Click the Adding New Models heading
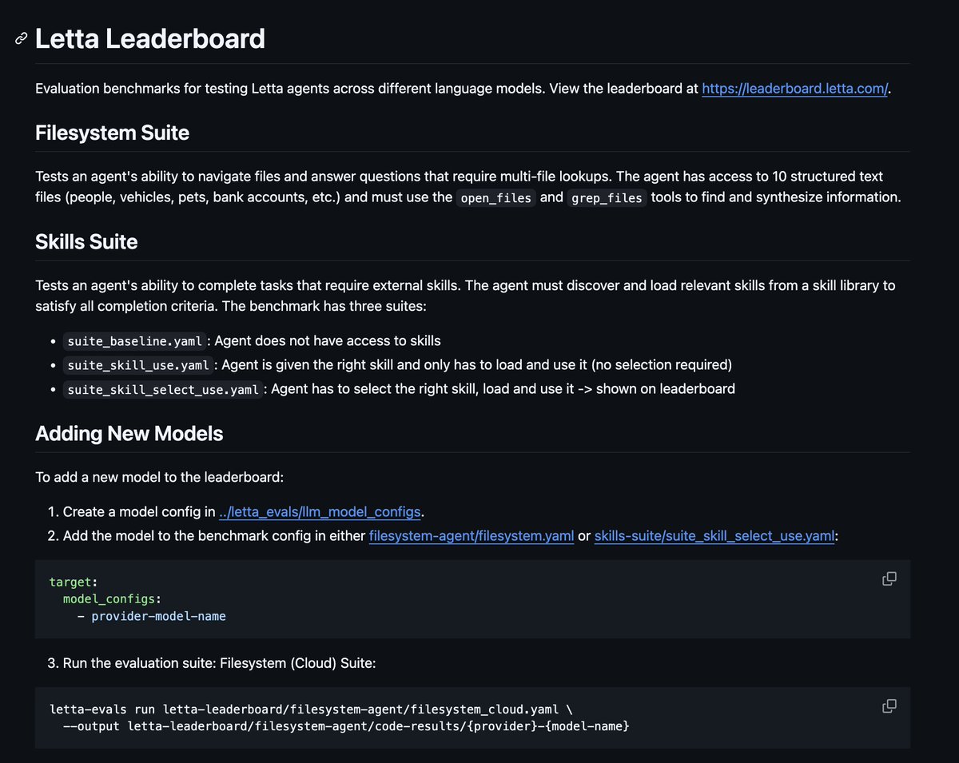 pyautogui.click(x=129, y=434)
